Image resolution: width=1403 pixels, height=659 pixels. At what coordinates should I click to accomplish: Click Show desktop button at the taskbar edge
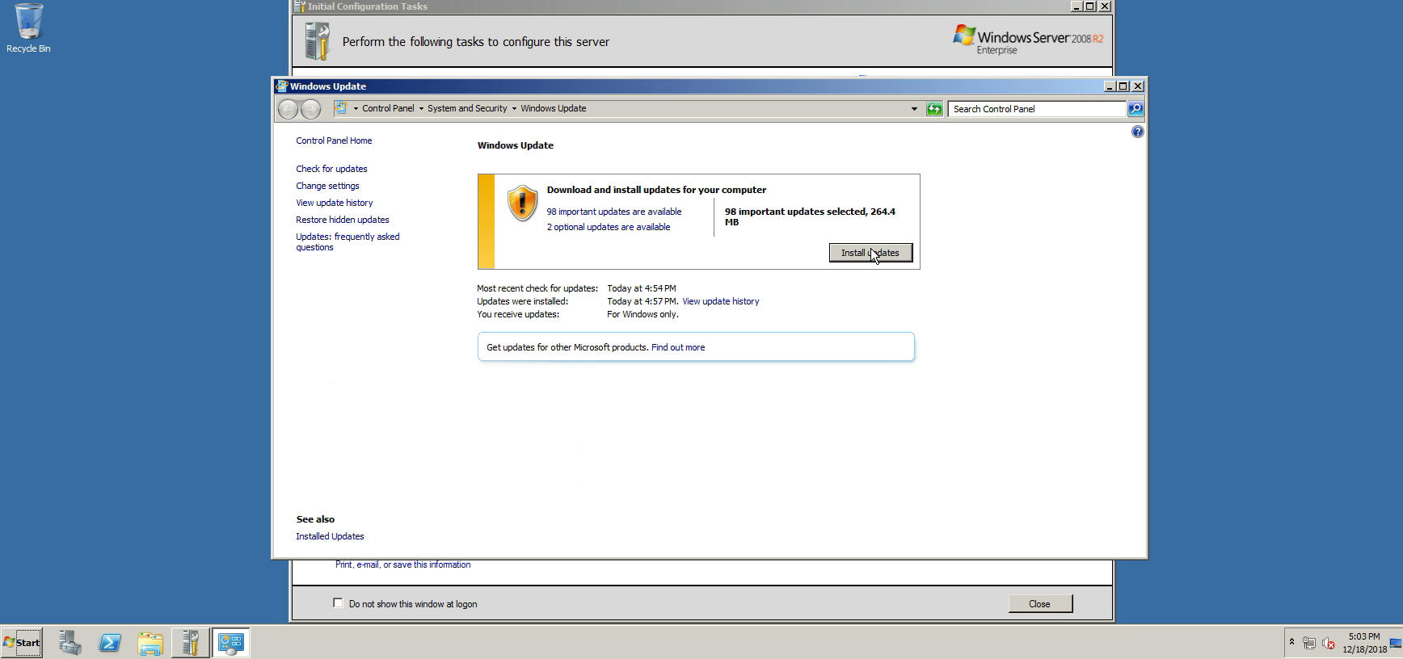(x=1396, y=643)
